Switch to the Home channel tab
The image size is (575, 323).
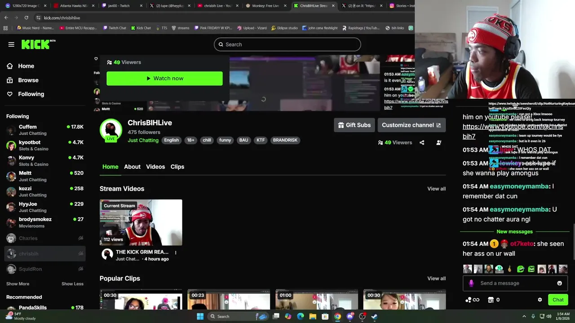click(111, 167)
